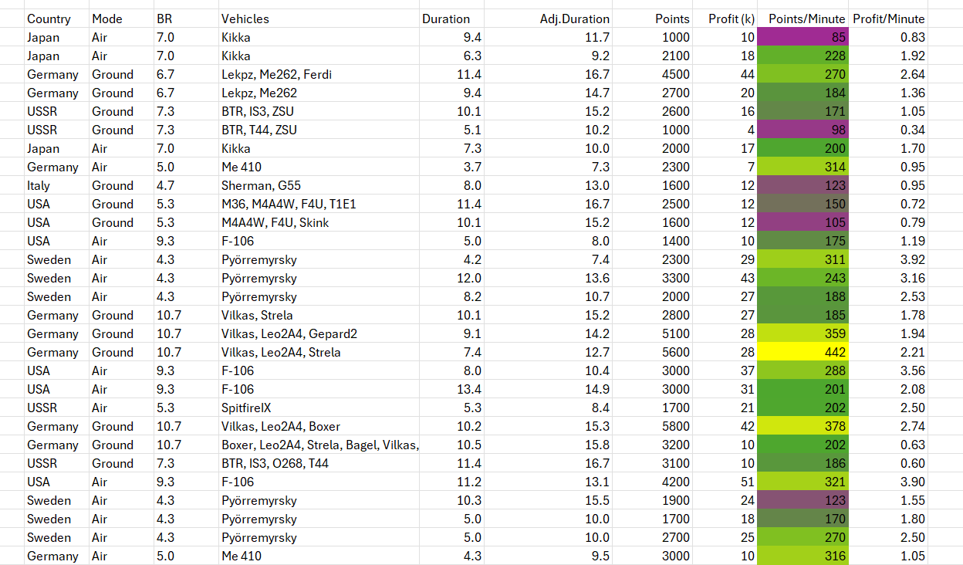Select the 'M4A4W, F4U, Skink' cell

pos(319,222)
